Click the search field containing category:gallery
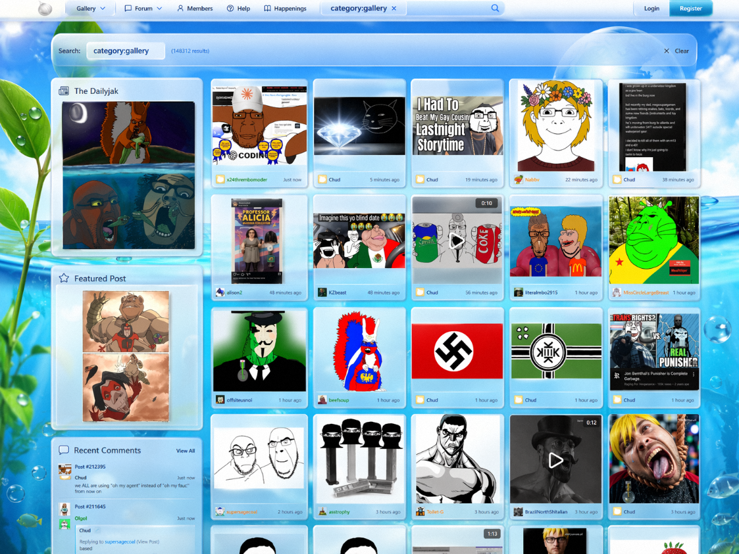The image size is (739, 554). pos(125,51)
